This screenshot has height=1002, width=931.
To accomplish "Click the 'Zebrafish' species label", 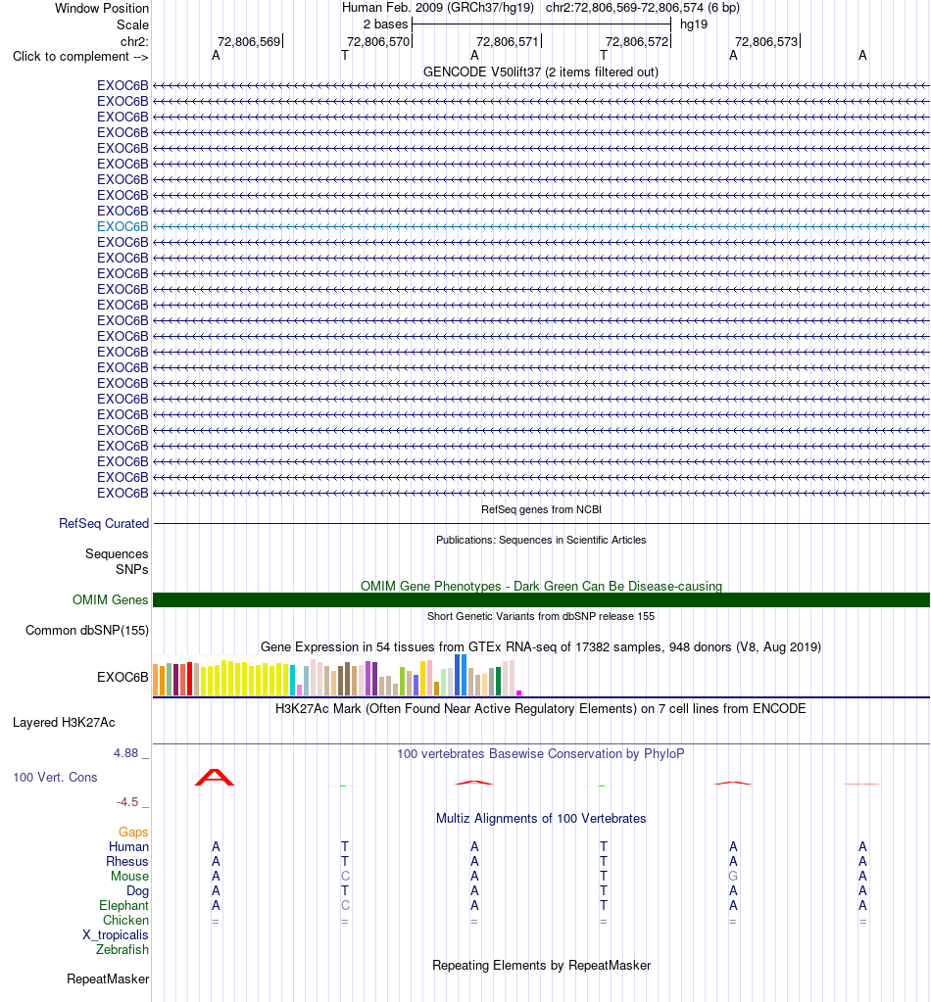I will [122, 950].
